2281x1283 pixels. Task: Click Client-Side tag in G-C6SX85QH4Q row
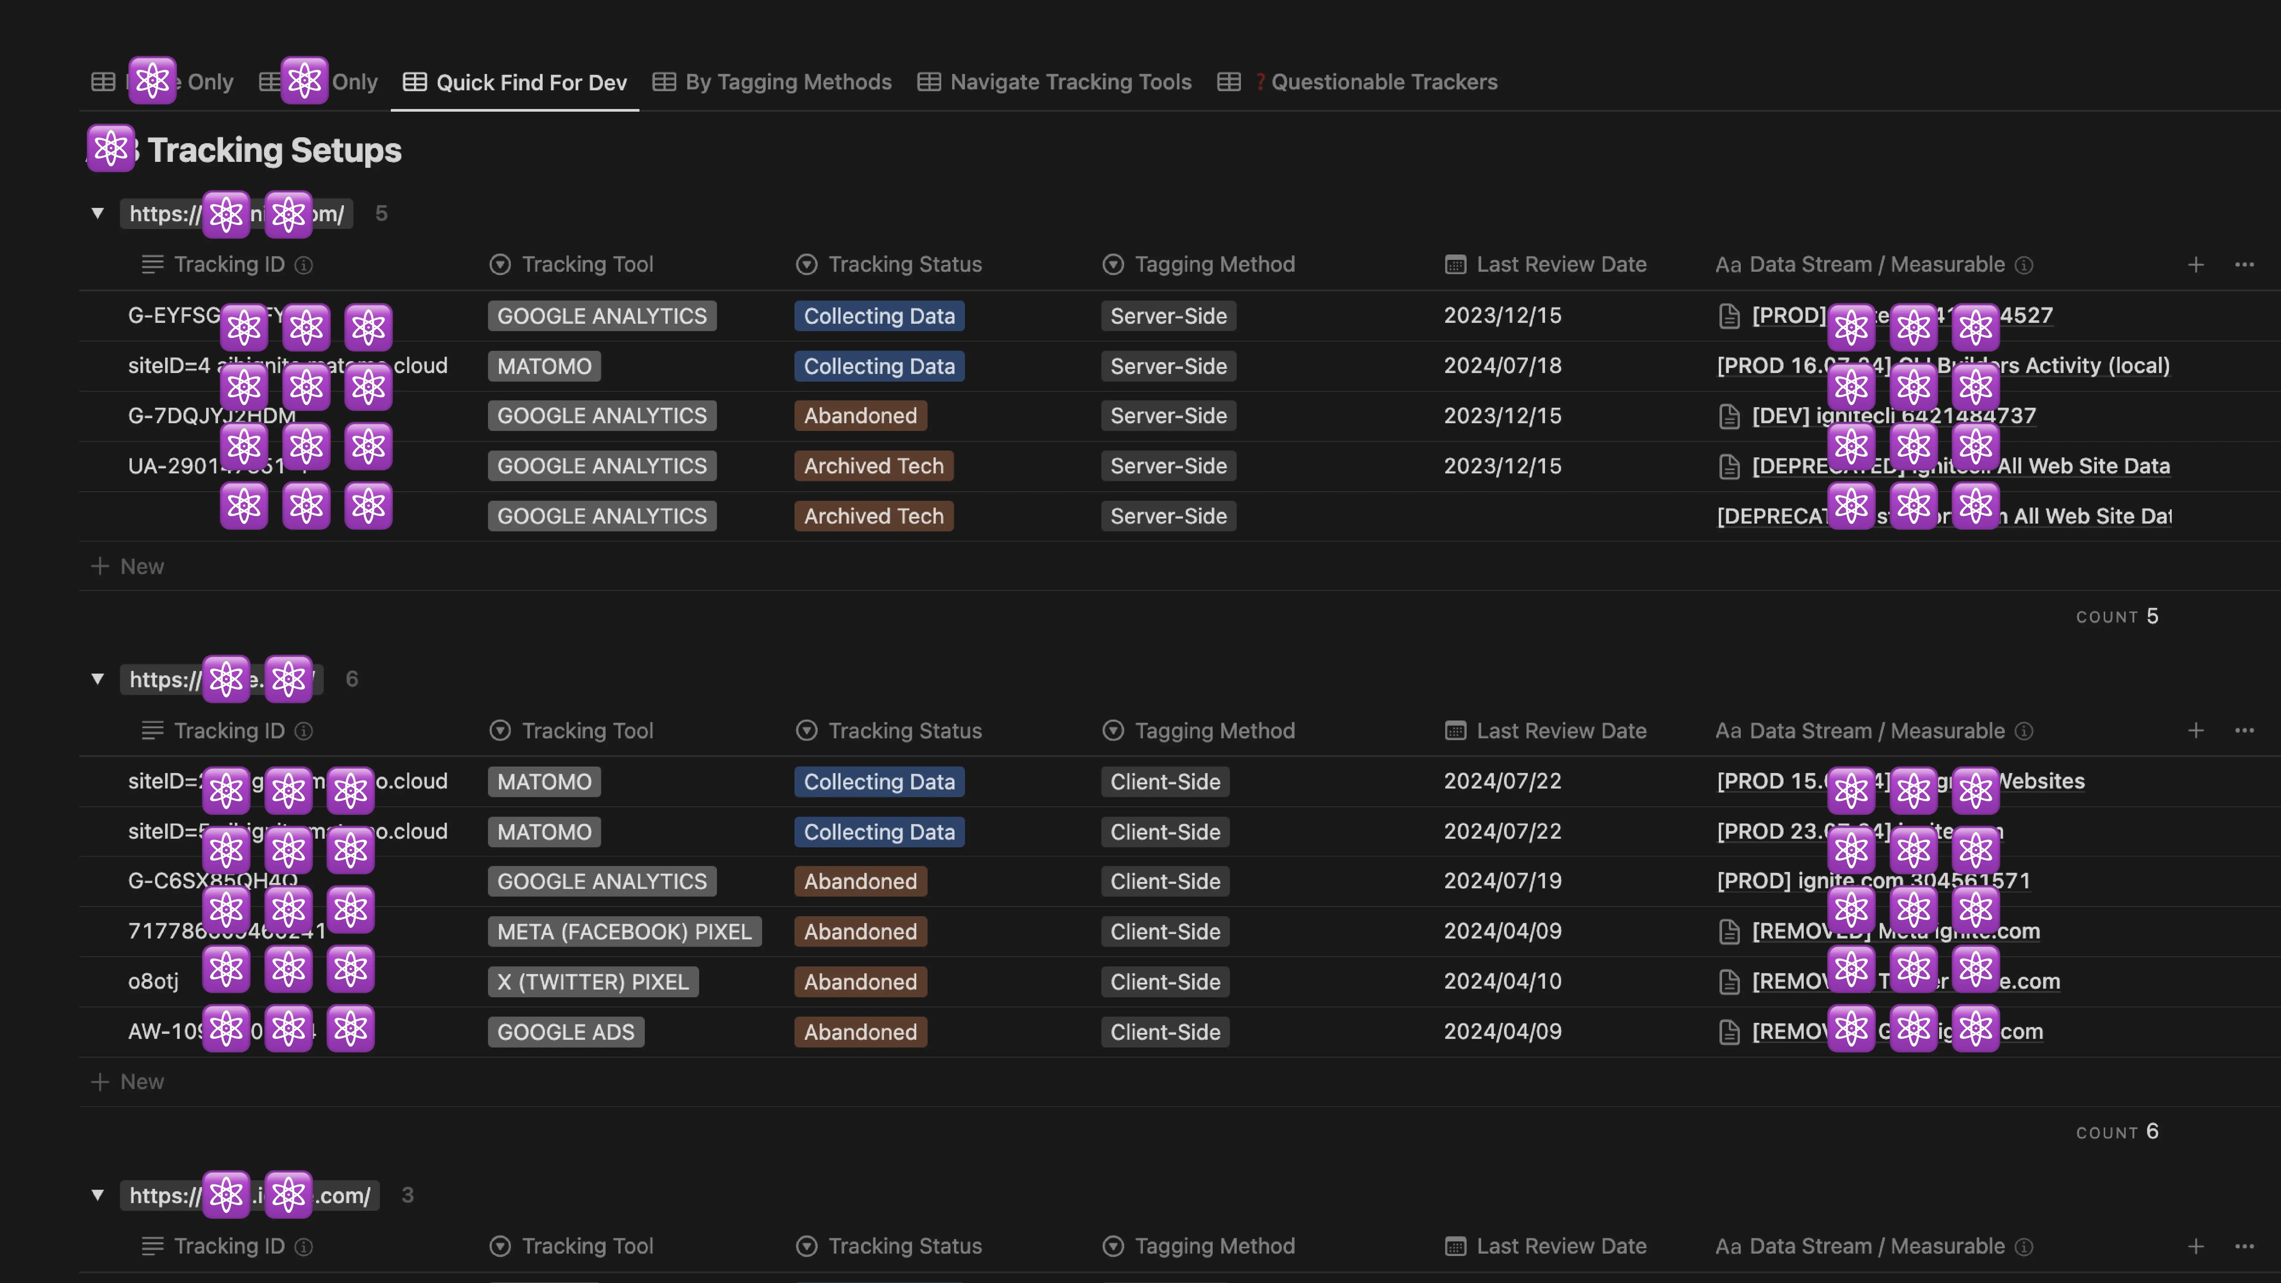point(1165,882)
